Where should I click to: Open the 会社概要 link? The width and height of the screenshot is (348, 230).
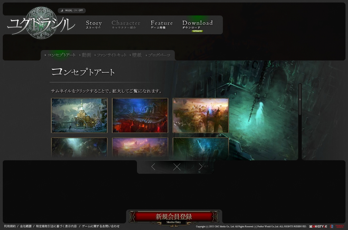click(x=26, y=226)
